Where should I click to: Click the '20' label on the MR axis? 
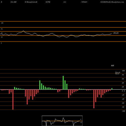(123, 87)
